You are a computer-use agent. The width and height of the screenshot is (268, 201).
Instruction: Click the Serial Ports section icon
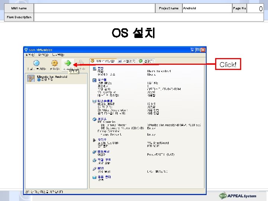click(x=94, y=160)
